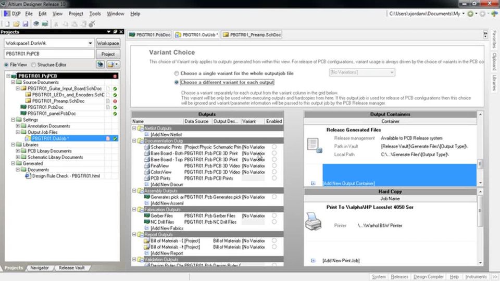Click the Gerber Files output icon
The image size is (500, 281).
[x=147, y=215]
